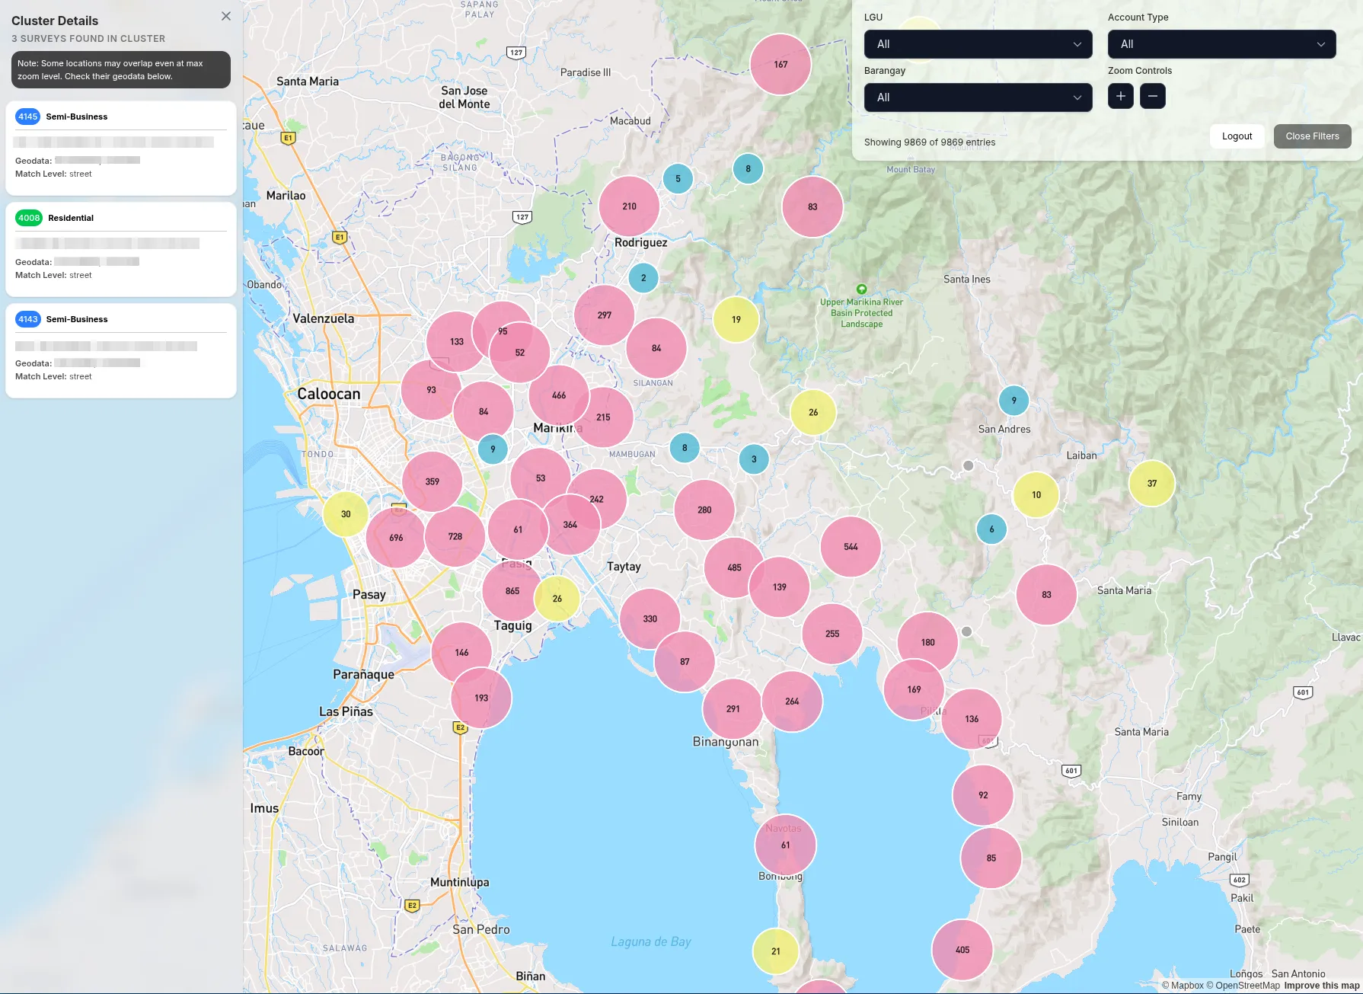This screenshot has height=994, width=1363.
Task: Click 'Showing 9869 of 9869 entries' text
Action: click(x=930, y=142)
